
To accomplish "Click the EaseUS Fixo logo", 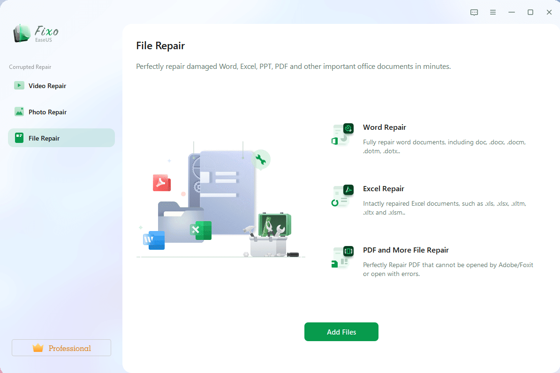I will [35, 33].
